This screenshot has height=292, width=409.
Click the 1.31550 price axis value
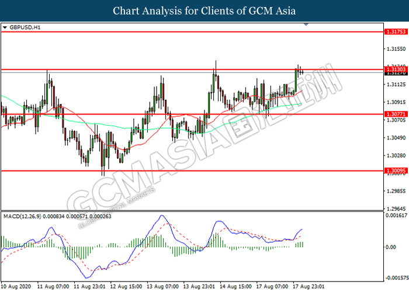point(396,49)
